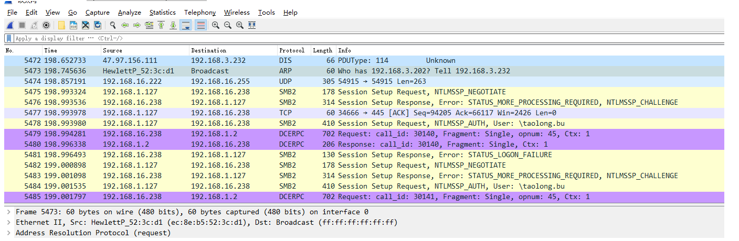Viewport: 739px width, 241px height.
Task: Reload the capture file icon
Action: click(x=98, y=25)
